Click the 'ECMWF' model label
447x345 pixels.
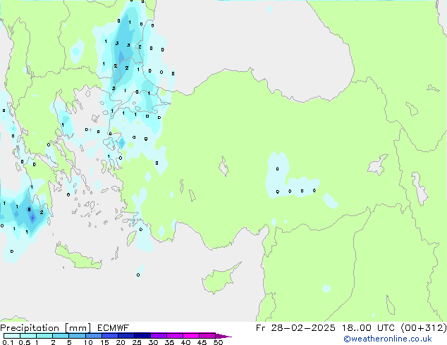coord(114,328)
